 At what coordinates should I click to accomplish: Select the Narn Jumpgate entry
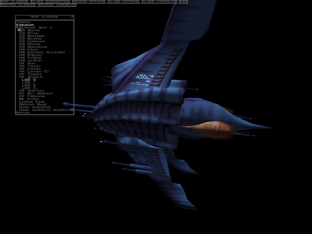pos(35,107)
